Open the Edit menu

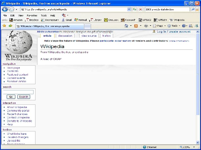tap(13, 16)
